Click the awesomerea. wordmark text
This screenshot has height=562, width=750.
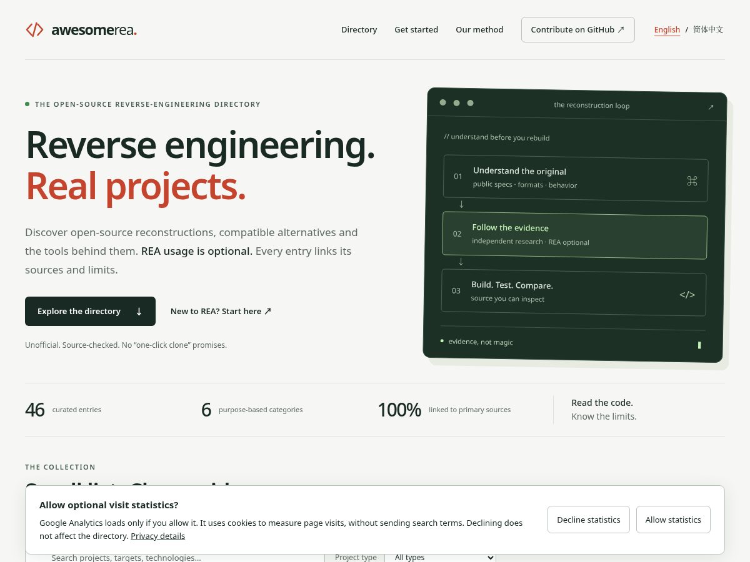(94, 29)
